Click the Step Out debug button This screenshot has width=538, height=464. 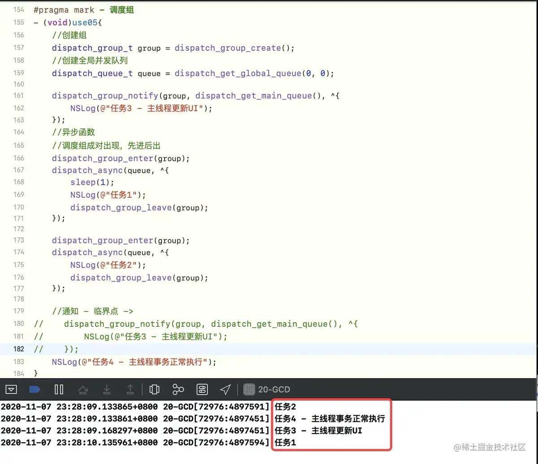[130, 389]
